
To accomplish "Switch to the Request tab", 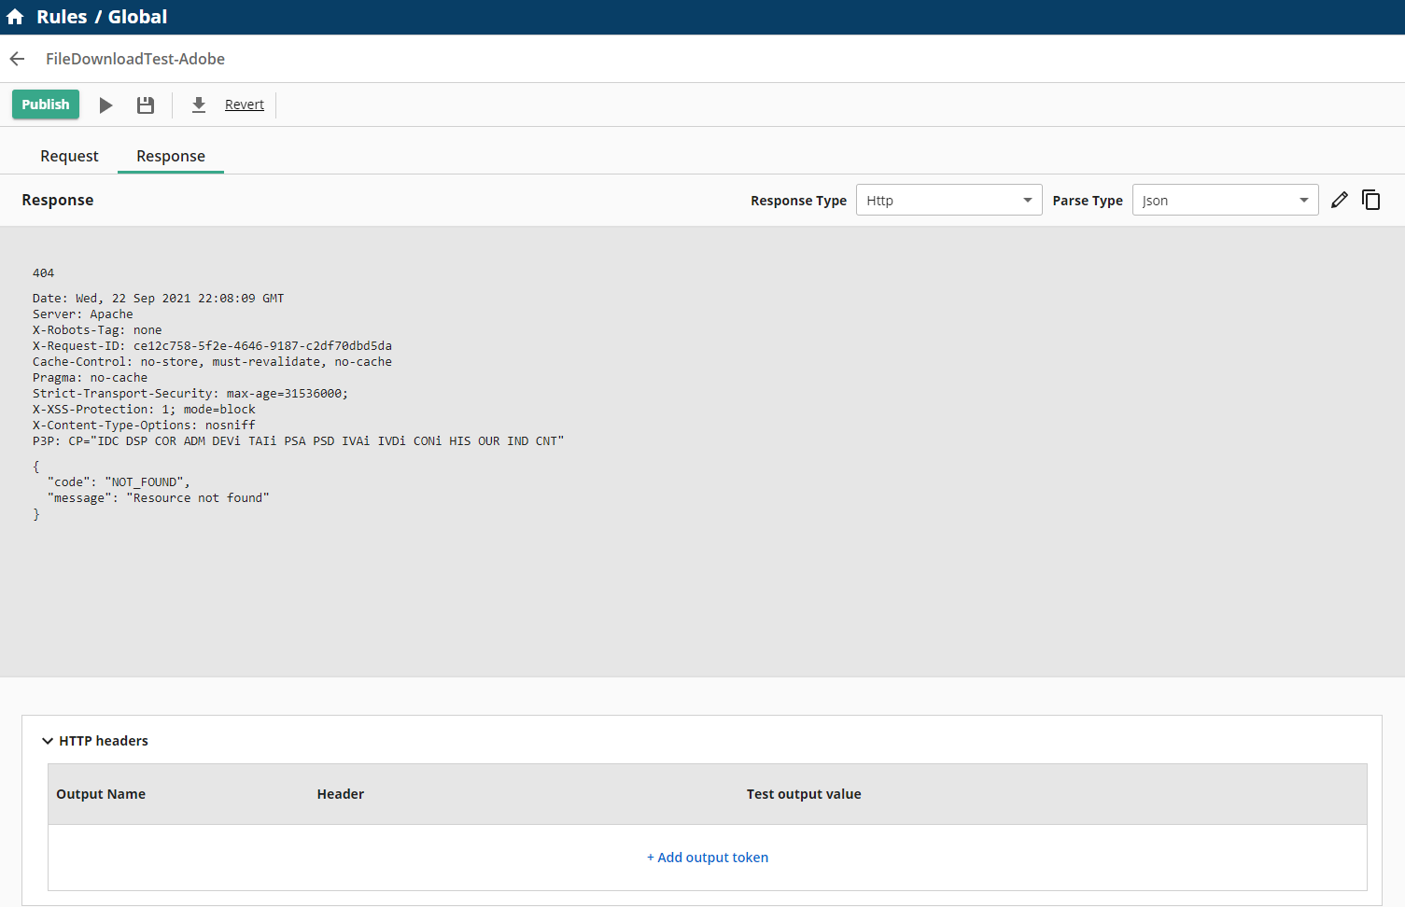I will pyautogui.click(x=69, y=156).
